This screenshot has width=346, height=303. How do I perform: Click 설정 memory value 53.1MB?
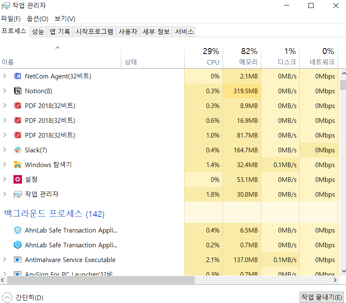[x=247, y=180]
